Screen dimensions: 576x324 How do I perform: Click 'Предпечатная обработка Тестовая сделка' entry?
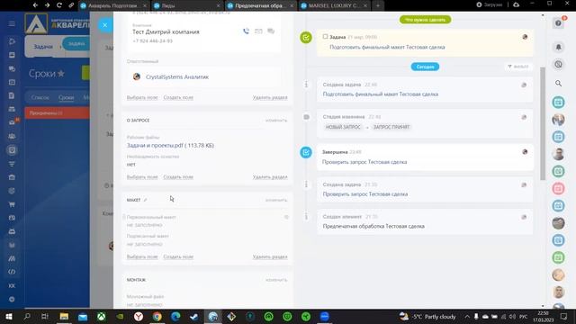(373, 226)
